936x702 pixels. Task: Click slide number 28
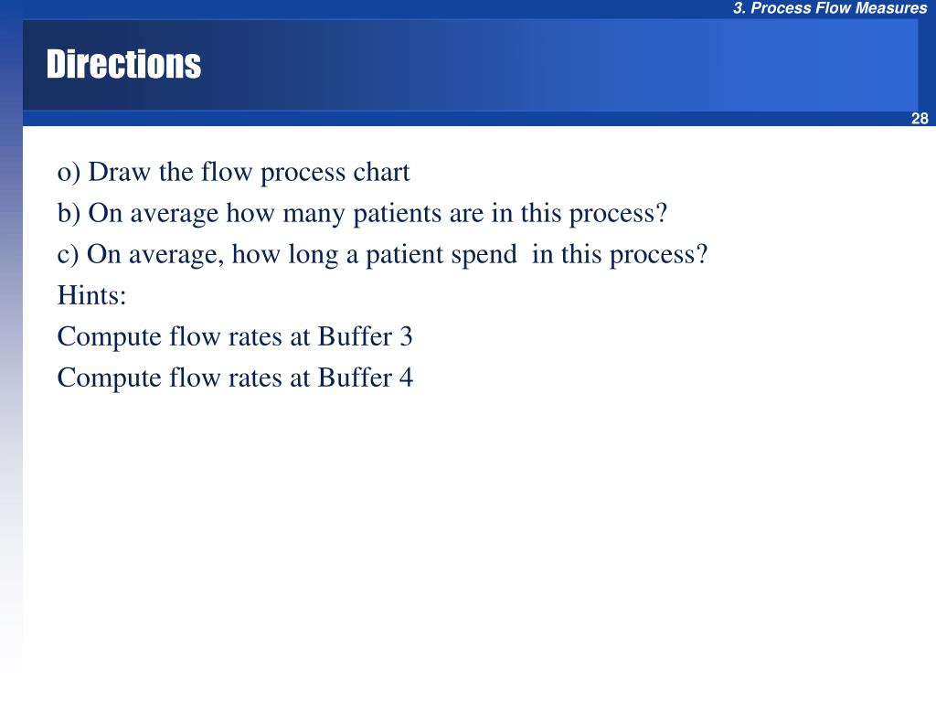click(x=920, y=118)
